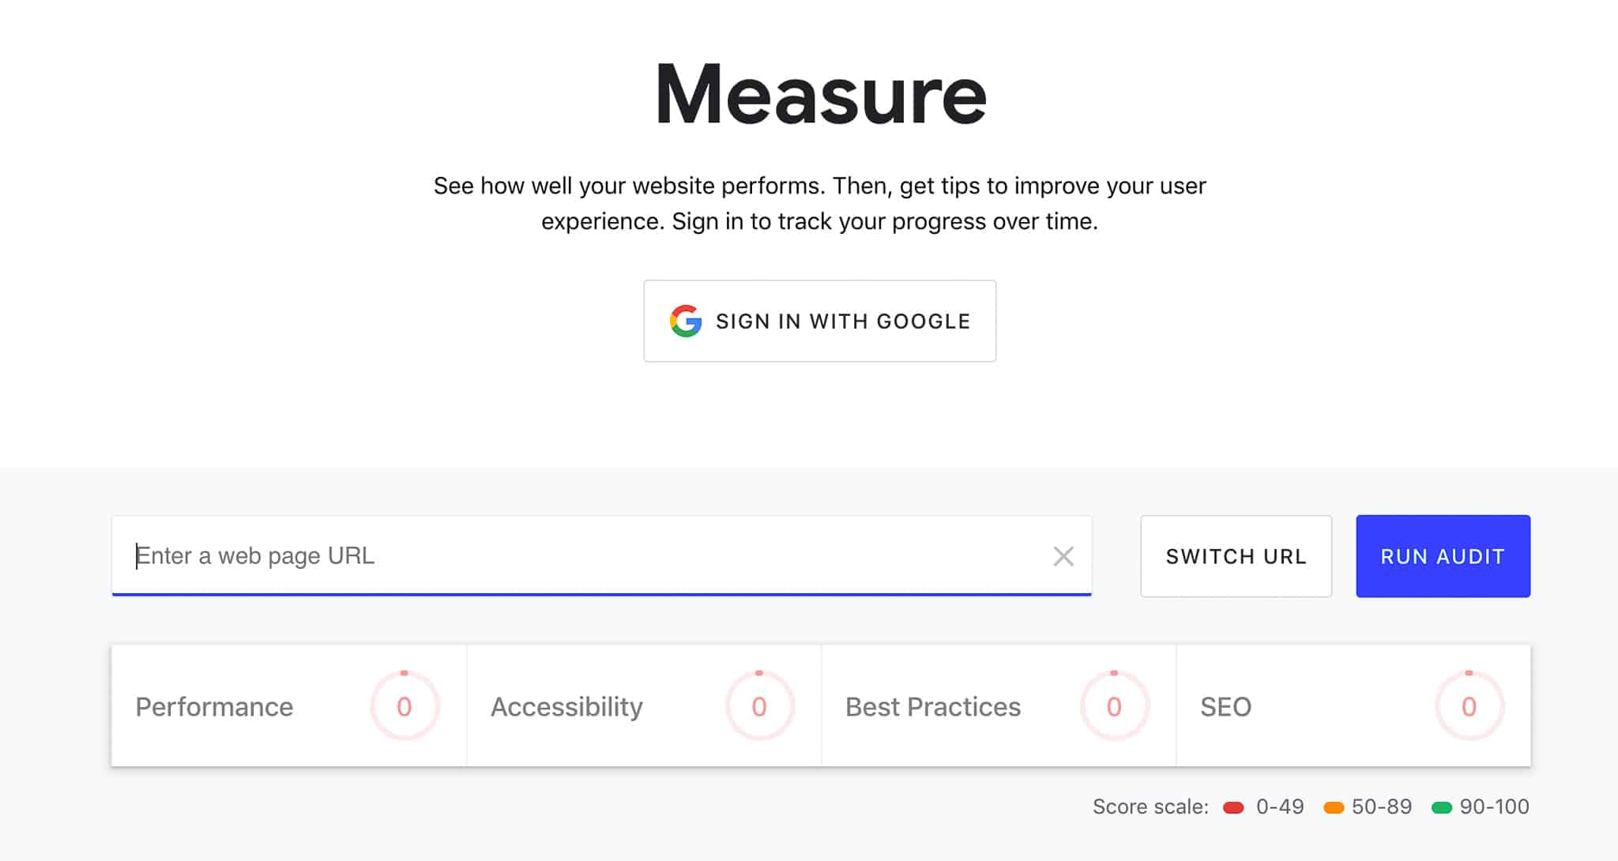
Task: Click the green 90-100 score scale dot
Action: click(1442, 807)
